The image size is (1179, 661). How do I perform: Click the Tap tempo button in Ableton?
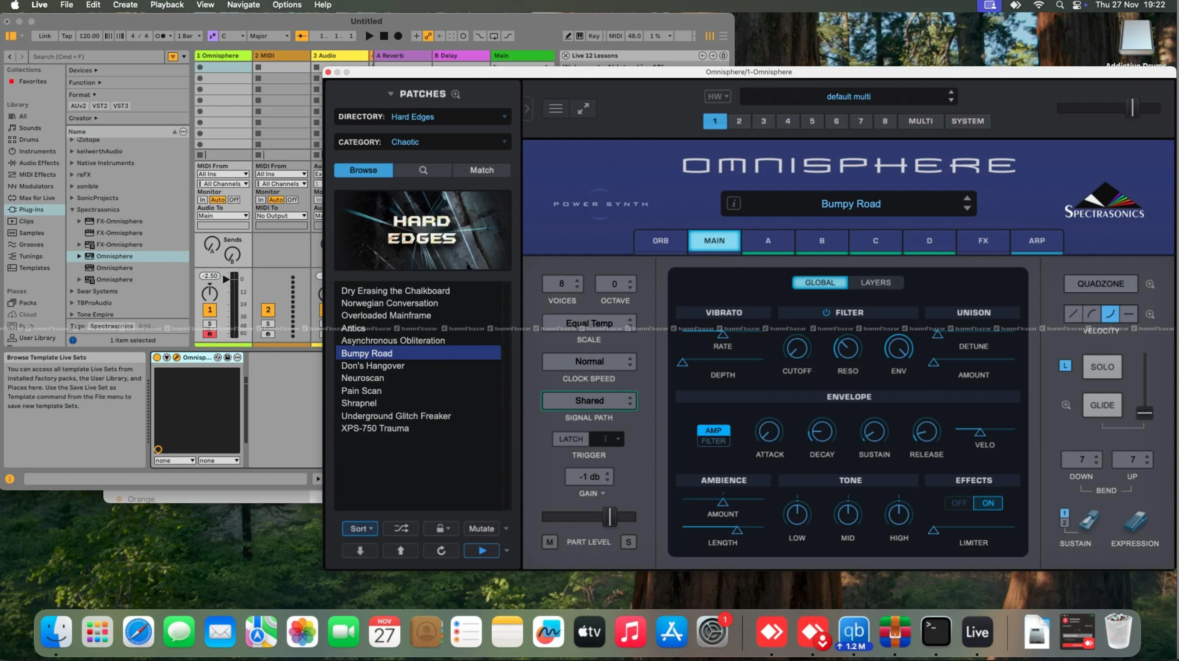67,36
